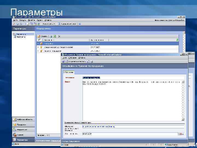The height and width of the screenshot is (148, 197).
Task: Click the print icon in Объявление toolbar
Action: (92, 61)
